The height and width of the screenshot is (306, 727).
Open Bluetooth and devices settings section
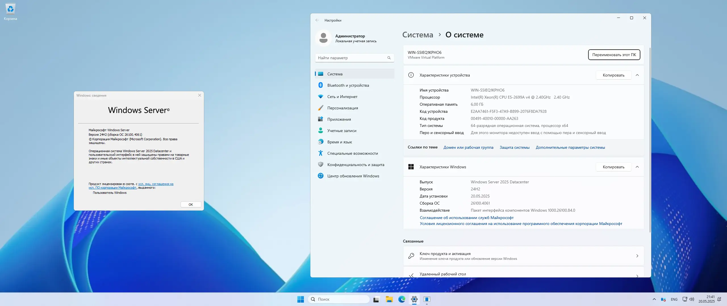click(x=348, y=85)
